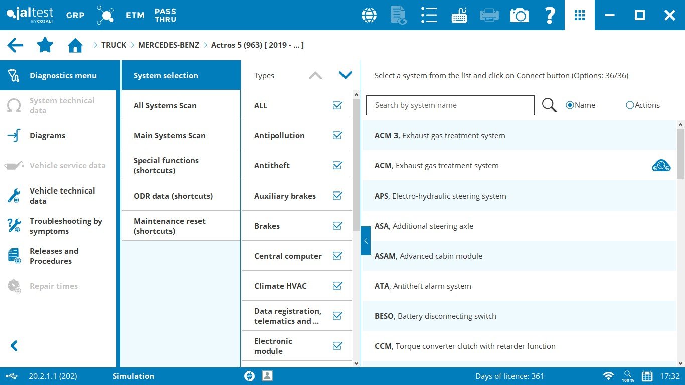685x385 pixels.
Task: Toggle the Brakes type checkbox
Action: (x=337, y=226)
